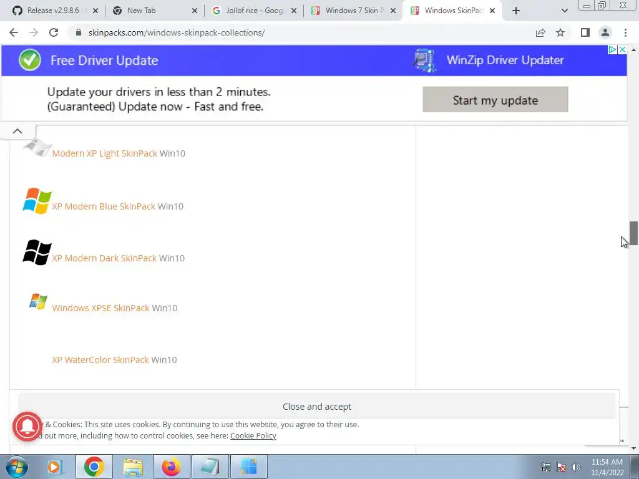The image size is (639, 479).
Task: View site information via the lock icon
Action: 79,32
